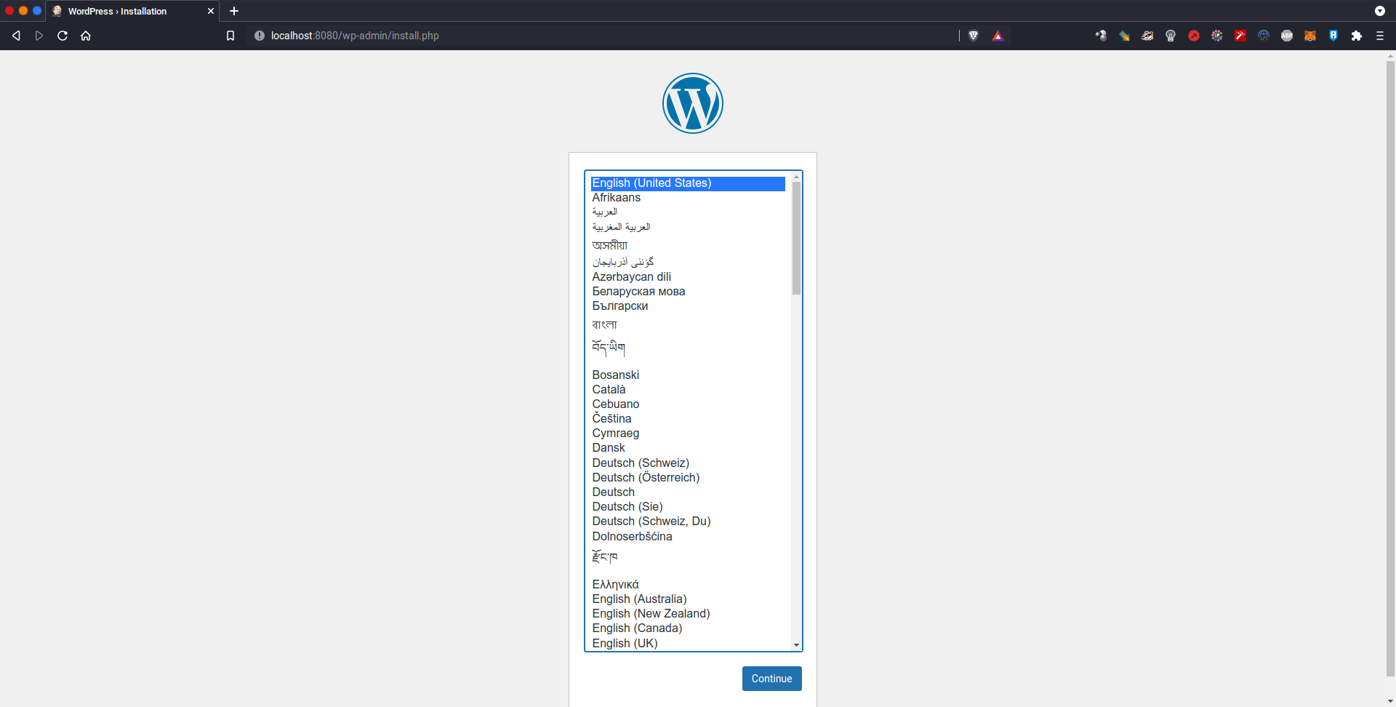Click the page scrollbar down arrow
The width and height of the screenshot is (1396, 707).
click(1390, 701)
